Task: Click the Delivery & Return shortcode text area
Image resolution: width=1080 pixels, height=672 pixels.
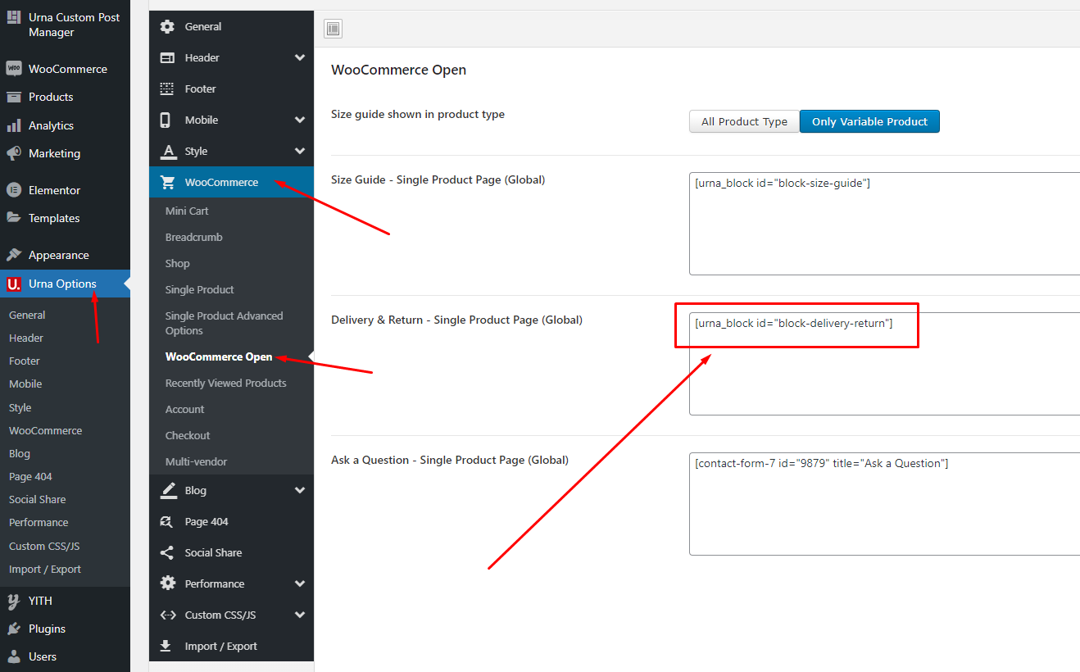Action: 884,364
